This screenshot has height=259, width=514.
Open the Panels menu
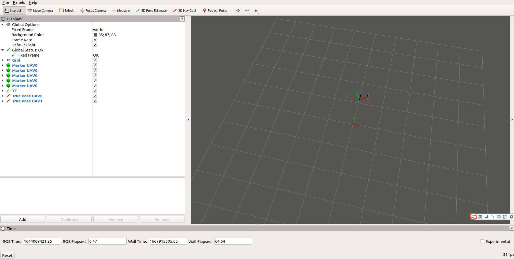click(x=19, y=2)
